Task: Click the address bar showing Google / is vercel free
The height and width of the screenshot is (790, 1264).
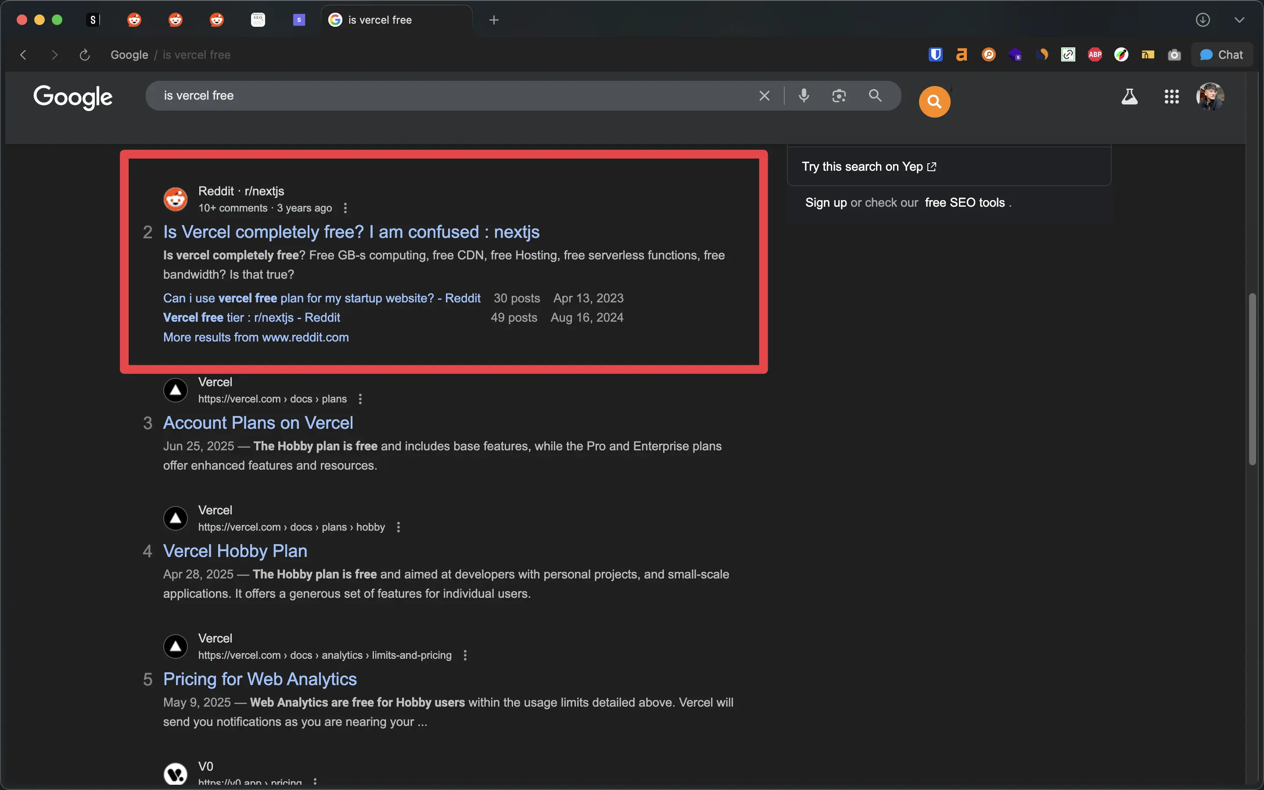Action: coord(170,55)
